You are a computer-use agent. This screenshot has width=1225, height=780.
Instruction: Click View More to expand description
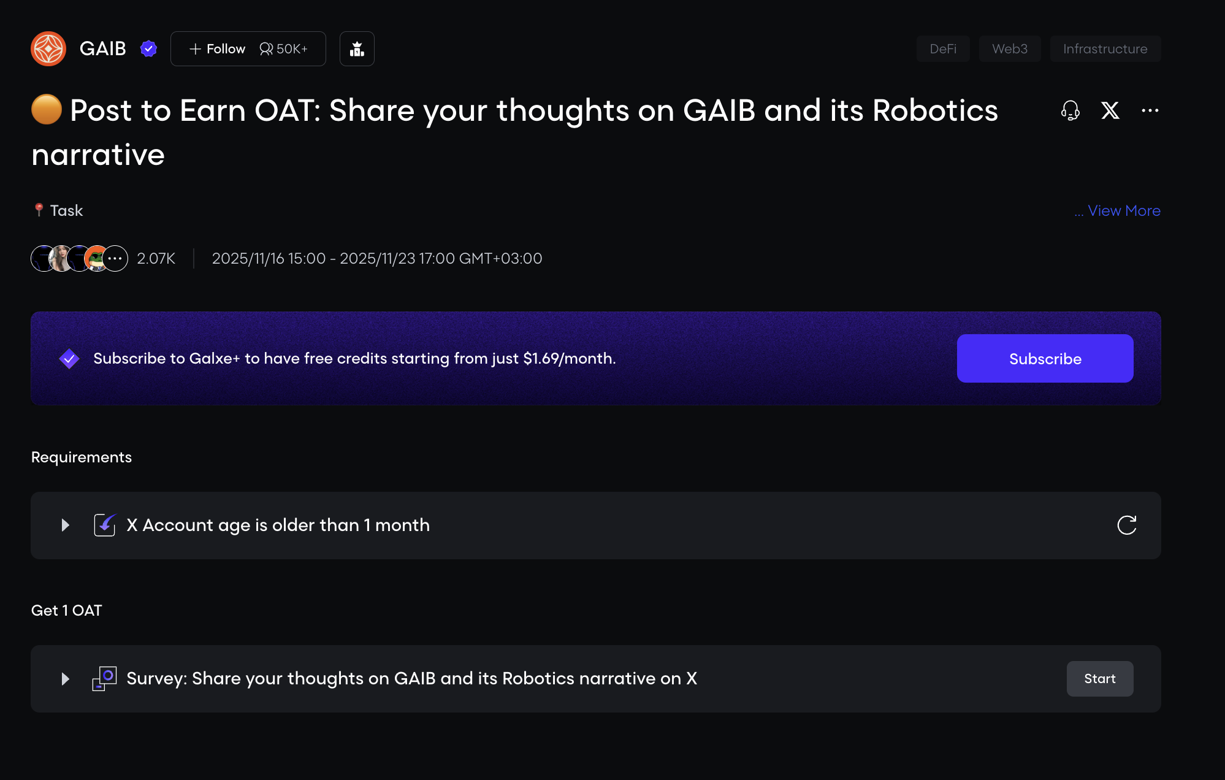tap(1123, 210)
